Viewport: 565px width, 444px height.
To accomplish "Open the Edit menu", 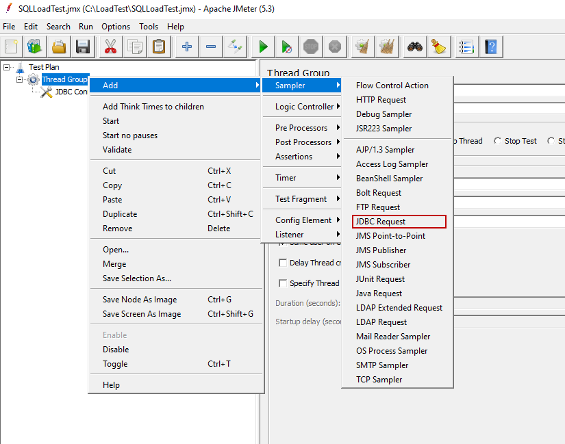I will (31, 27).
